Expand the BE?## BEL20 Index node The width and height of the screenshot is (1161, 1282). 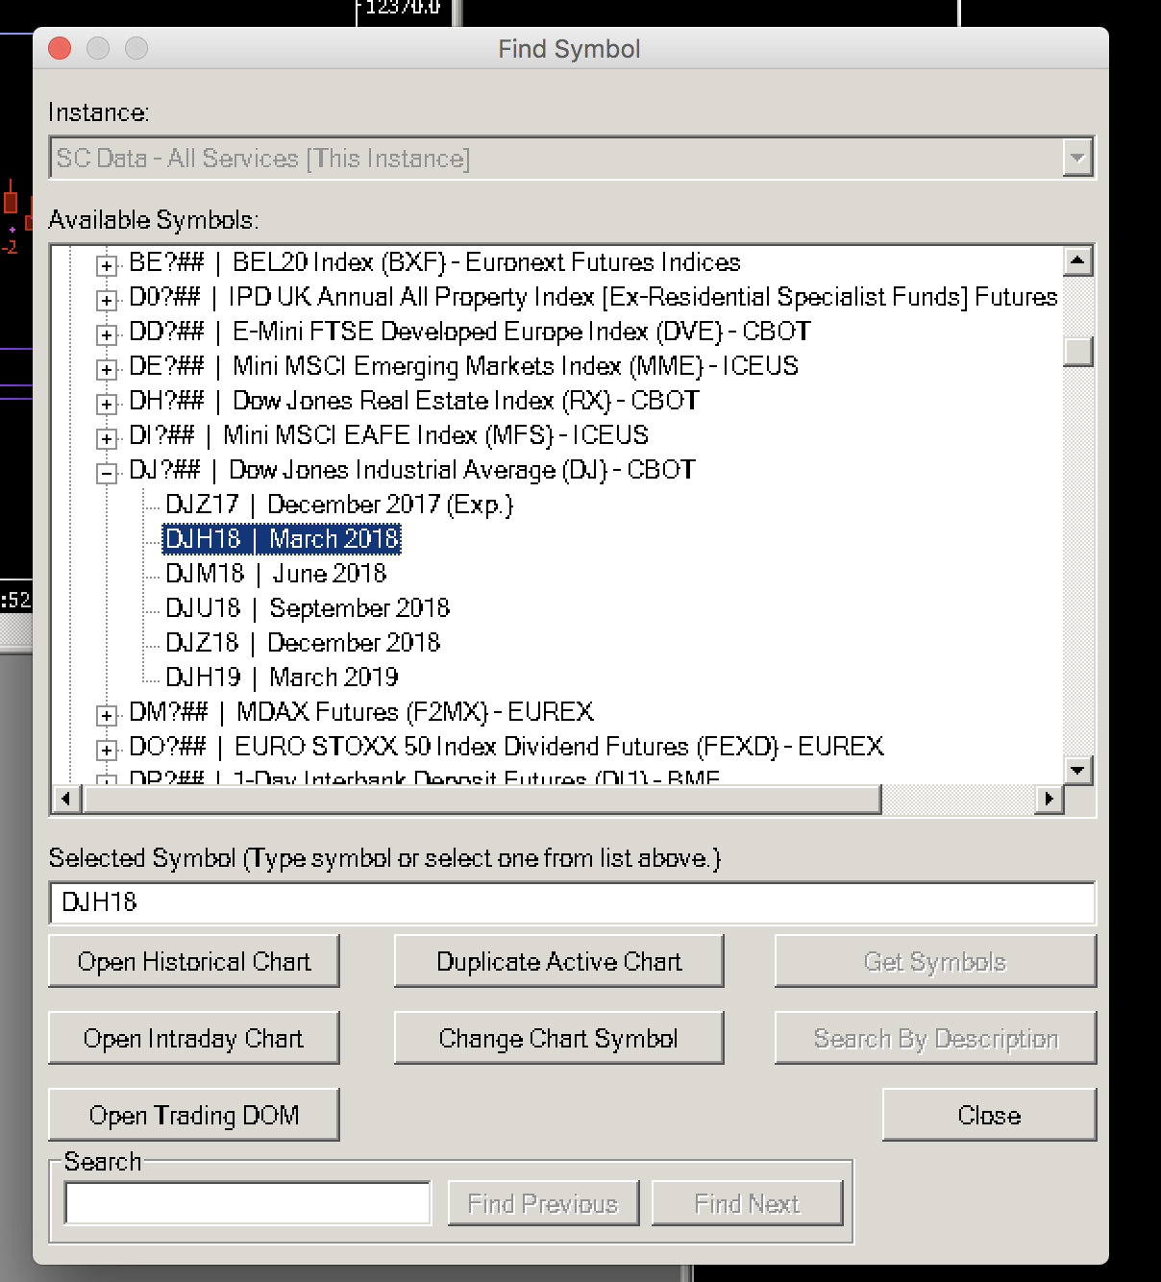107,265
